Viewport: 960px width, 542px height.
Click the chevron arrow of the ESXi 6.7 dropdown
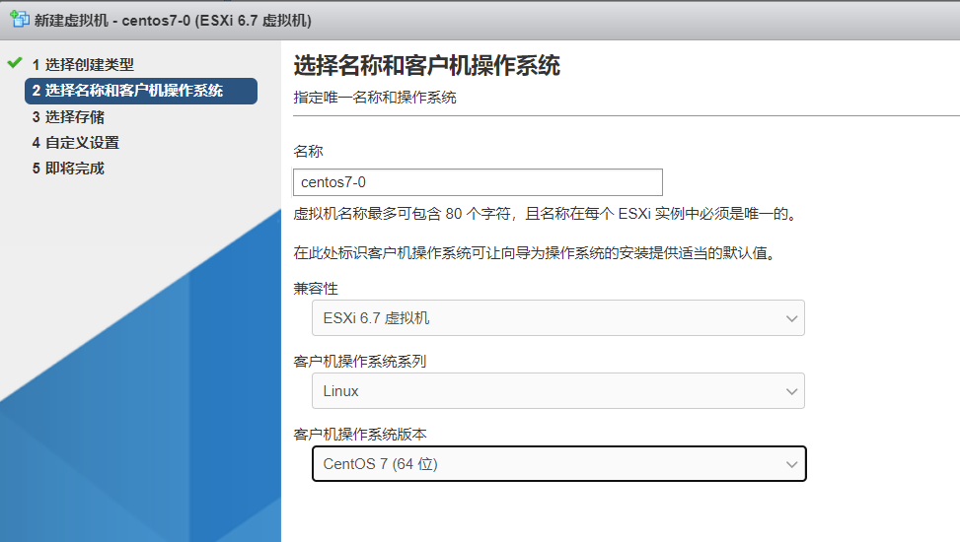tap(791, 318)
